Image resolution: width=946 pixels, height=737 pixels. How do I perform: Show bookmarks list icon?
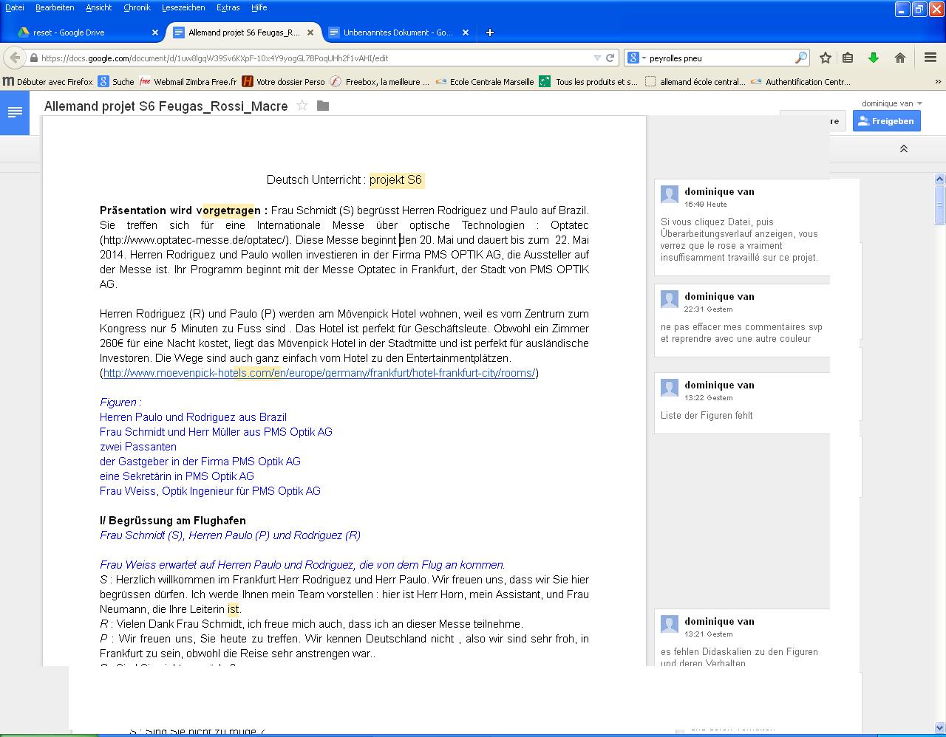[848, 58]
